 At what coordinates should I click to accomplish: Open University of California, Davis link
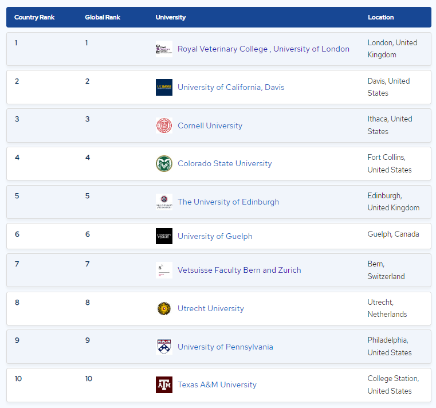pos(231,88)
